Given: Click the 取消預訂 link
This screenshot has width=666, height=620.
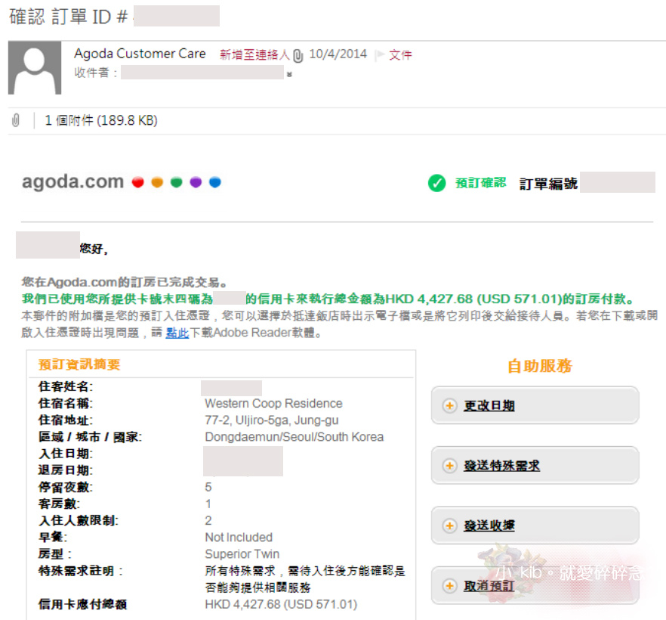Looking at the screenshot, I should click(489, 586).
